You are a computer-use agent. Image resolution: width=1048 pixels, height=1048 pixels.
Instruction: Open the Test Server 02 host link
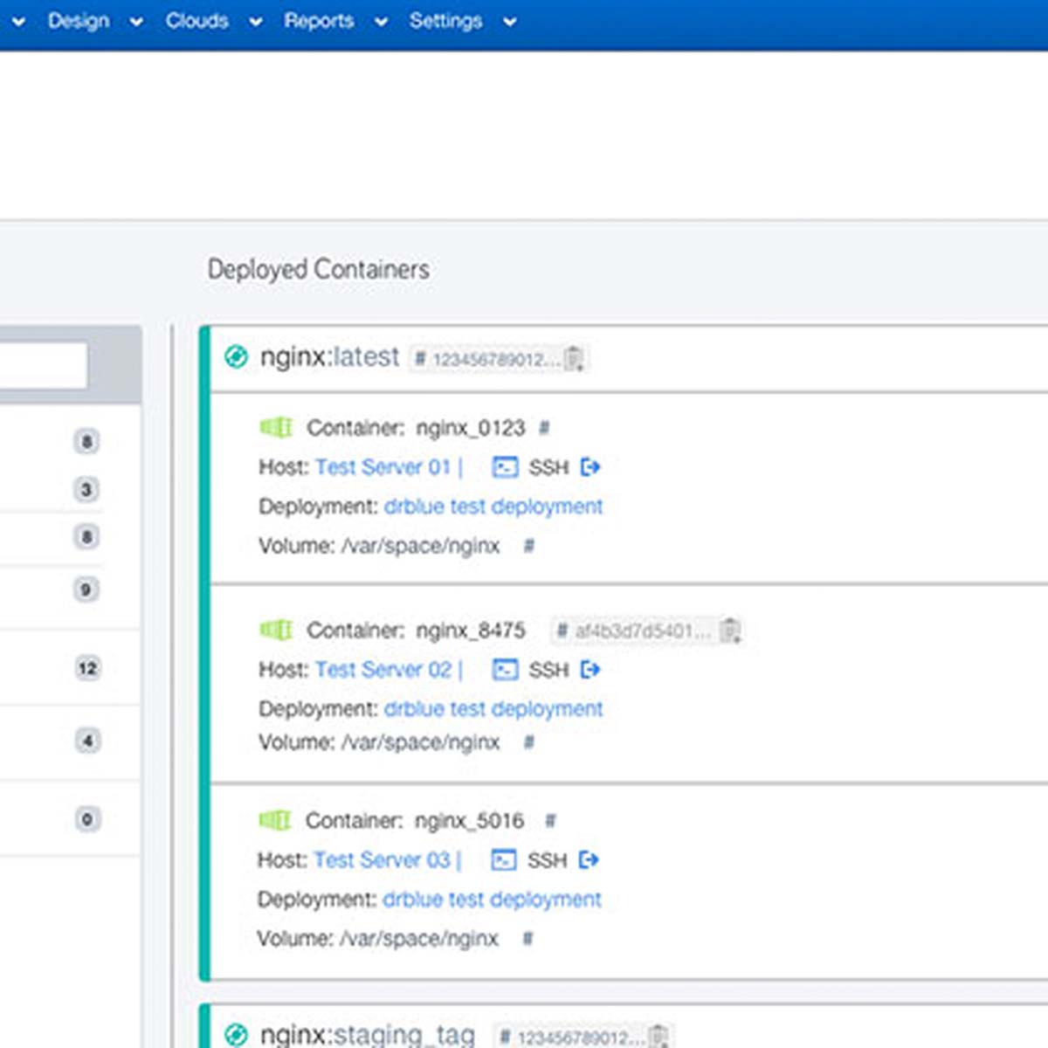pyautogui.click(x=384, y=669)
